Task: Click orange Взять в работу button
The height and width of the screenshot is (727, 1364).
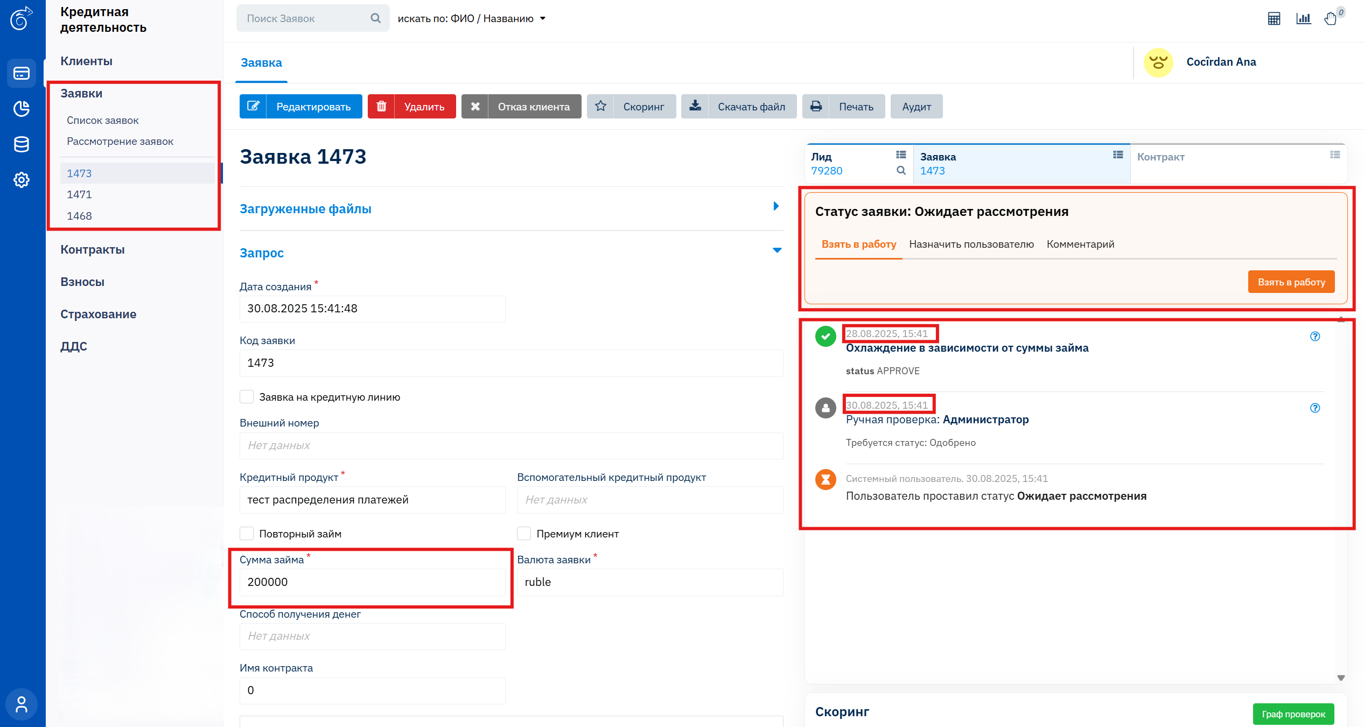Action: point(1291,282)
